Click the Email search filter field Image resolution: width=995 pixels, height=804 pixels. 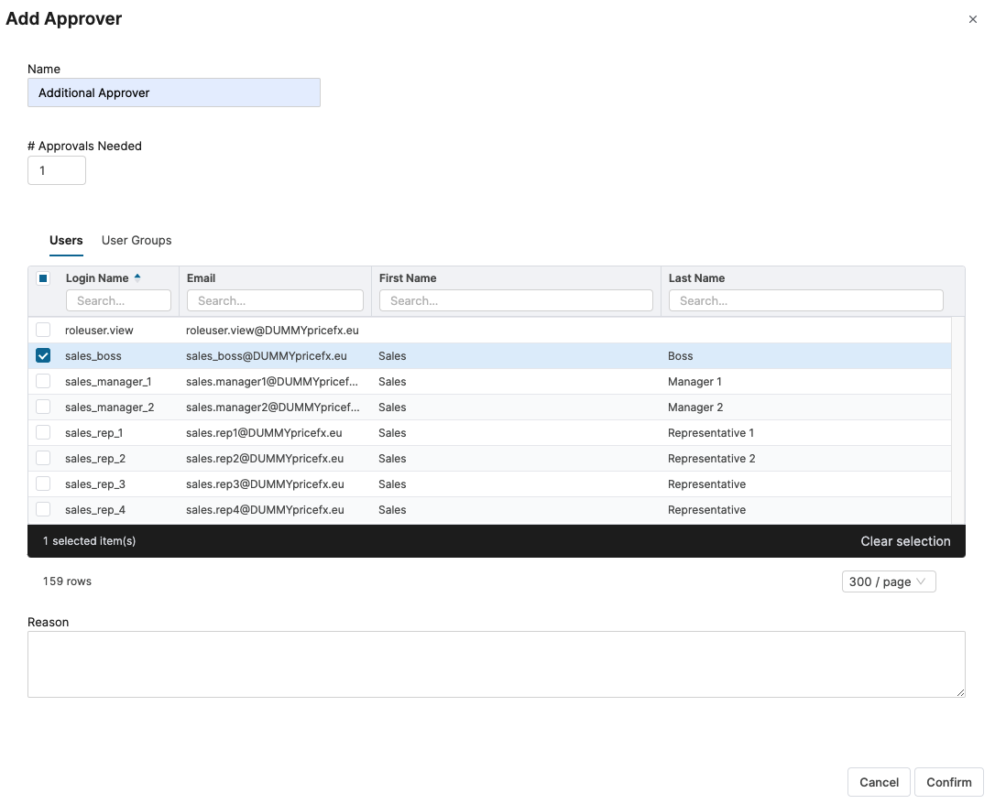275,300
